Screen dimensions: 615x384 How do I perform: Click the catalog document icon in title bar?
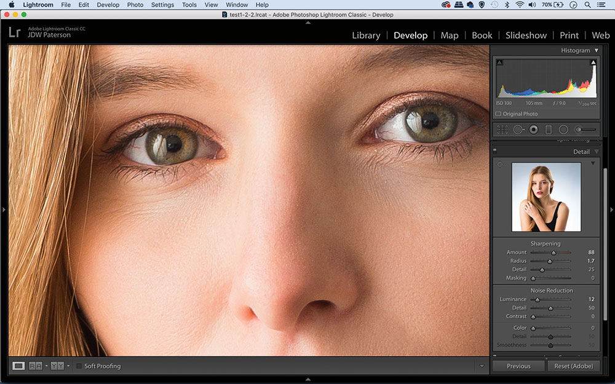click(224, 15)
